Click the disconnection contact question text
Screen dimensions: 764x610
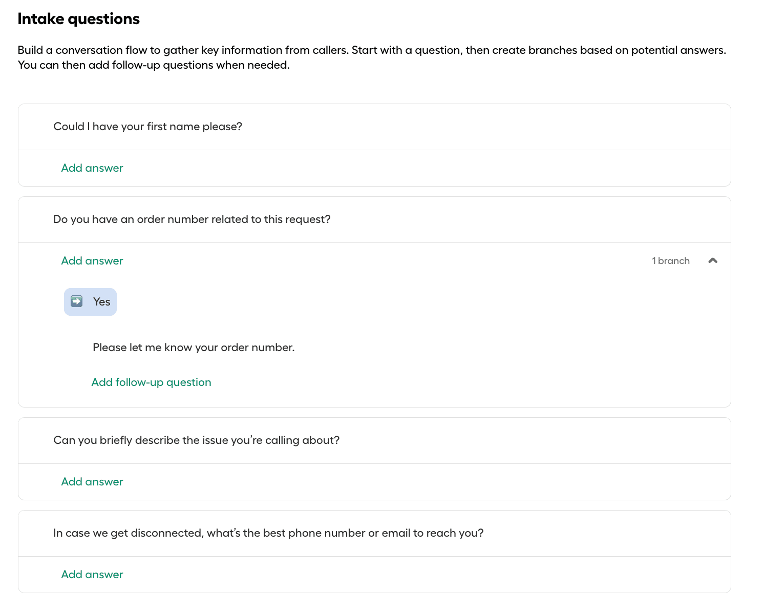268,533
